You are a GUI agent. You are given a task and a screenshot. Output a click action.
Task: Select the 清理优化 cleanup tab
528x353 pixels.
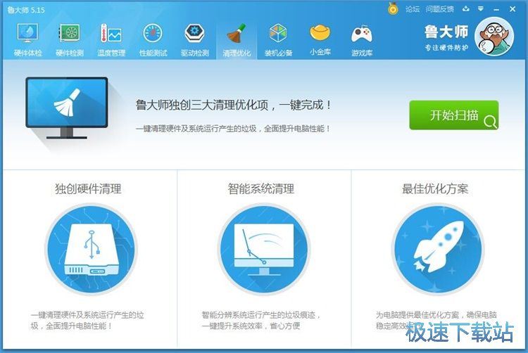pos(237,39)
